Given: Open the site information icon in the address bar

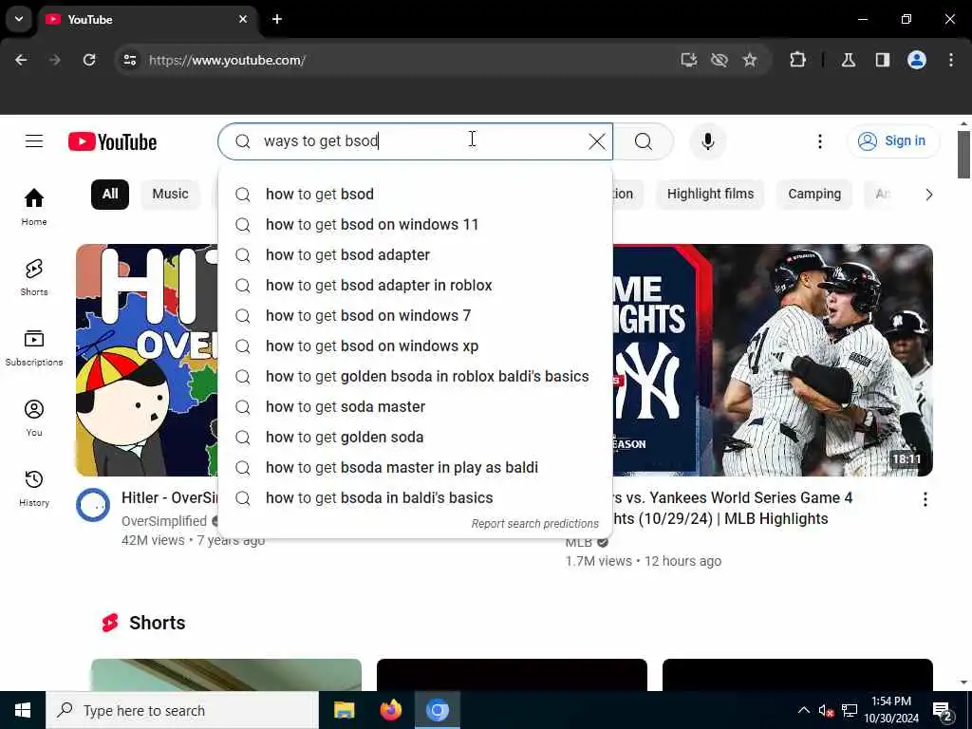Looking at the screenshot, I should [x=129, y=60].
